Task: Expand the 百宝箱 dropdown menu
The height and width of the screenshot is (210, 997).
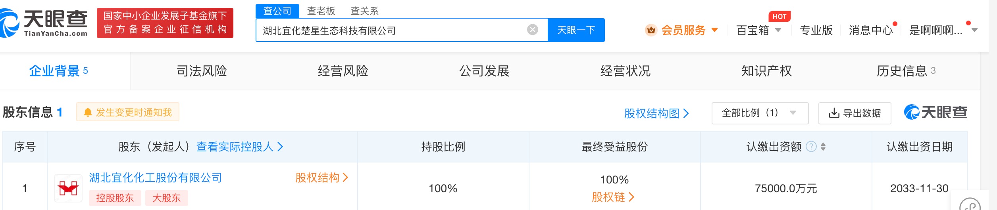Action: tap(778, 30)
